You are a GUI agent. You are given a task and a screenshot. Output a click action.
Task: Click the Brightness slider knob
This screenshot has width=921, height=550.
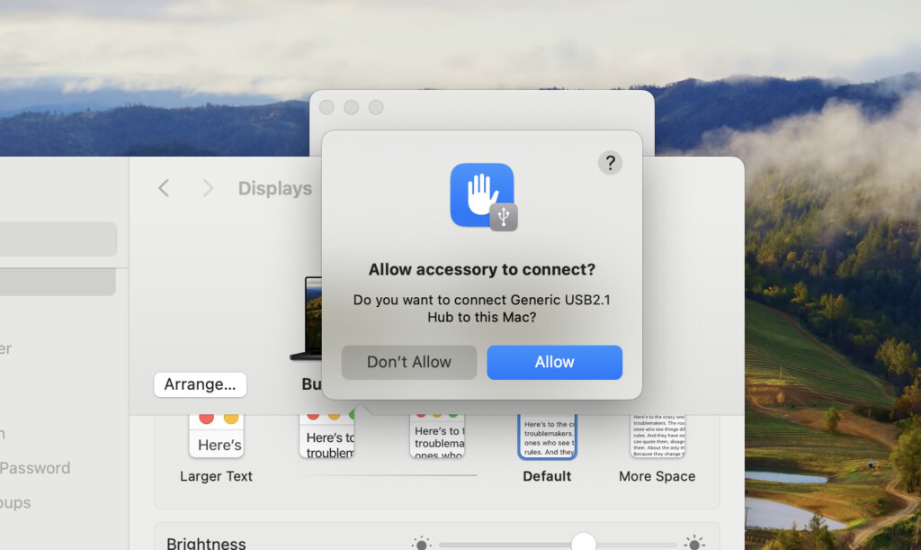[x=584, y=544]
